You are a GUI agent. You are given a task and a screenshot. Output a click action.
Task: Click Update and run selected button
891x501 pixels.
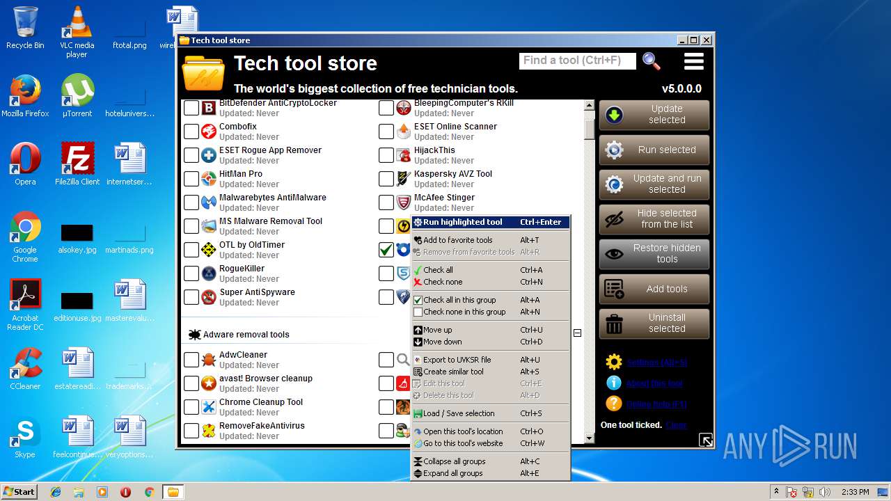pos(654,184)
